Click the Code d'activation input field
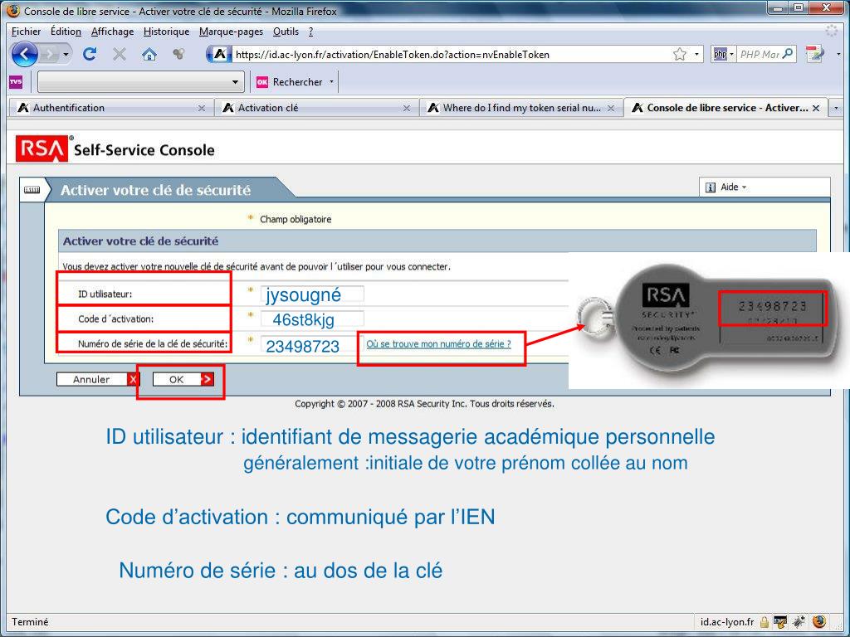Image resolution: width=850 pixels, height=637 pixels. [x=312, y=318]
